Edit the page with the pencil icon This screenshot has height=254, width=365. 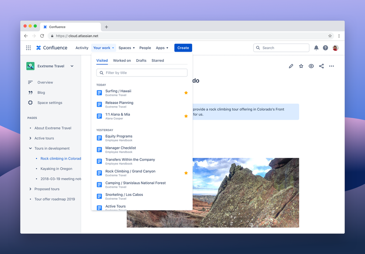291,66
